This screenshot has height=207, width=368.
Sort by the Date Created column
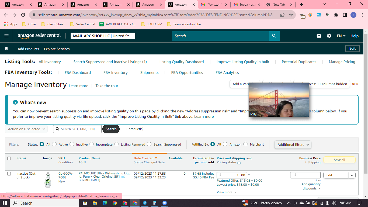coord(145,158)
